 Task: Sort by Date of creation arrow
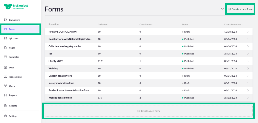[x=243, y=25]
